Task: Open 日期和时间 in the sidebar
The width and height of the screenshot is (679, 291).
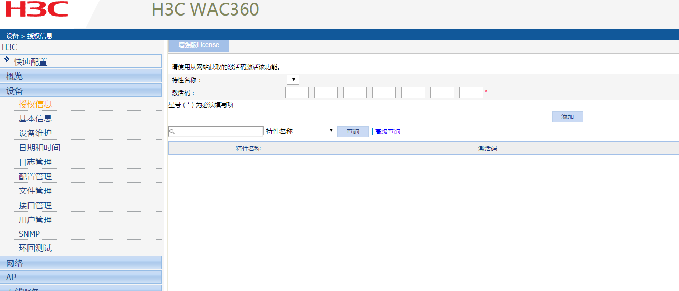Action: pyautogui.click(x=39, y=147)
